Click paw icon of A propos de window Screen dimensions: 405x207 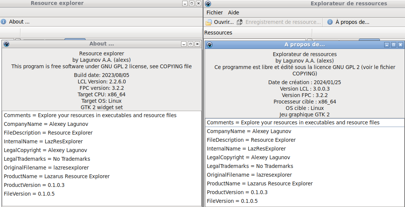point(210,45)
